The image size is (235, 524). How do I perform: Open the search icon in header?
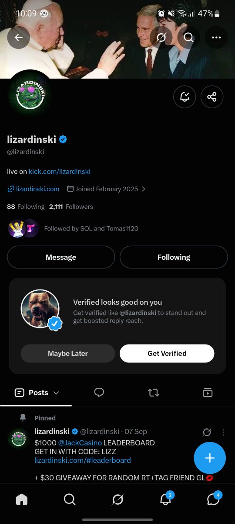(188, 38)
